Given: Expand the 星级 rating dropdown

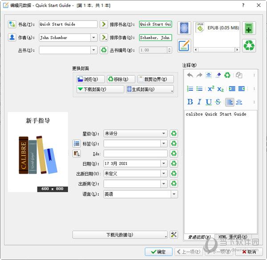Looking at the screenshot, I should (164, 133).
